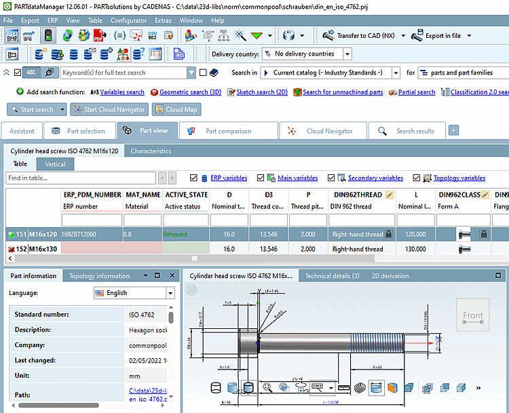This screenshot has height=413, width=509.
Task: Open the Configurator menu
Action: pos(128,20)
